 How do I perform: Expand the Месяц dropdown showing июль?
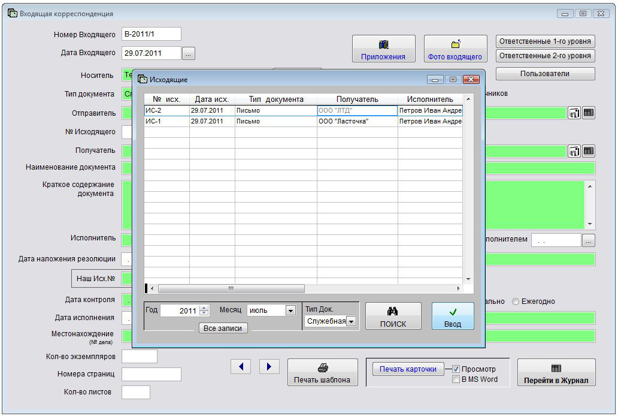click(x=290, y=311)
